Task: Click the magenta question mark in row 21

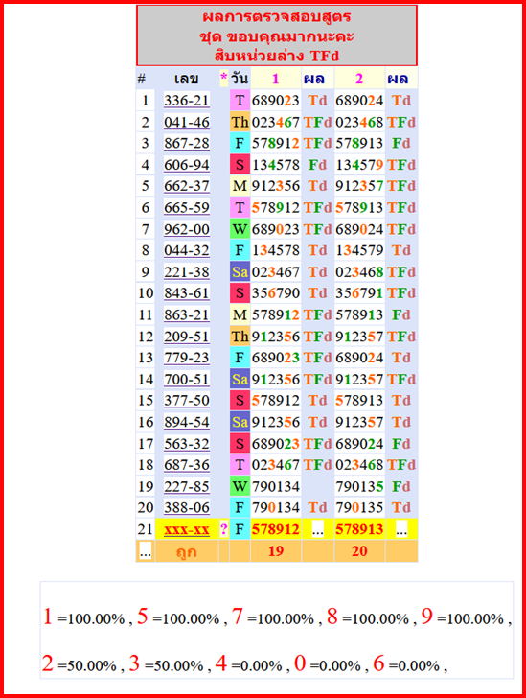Action: click(x=224, y=529)
